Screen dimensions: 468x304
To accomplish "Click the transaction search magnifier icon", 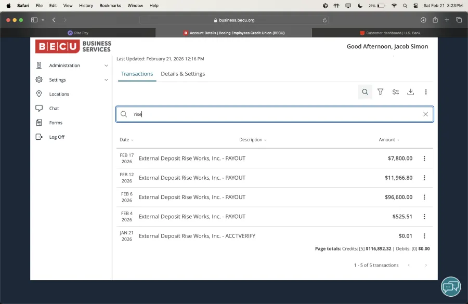I will pos(365,92).
